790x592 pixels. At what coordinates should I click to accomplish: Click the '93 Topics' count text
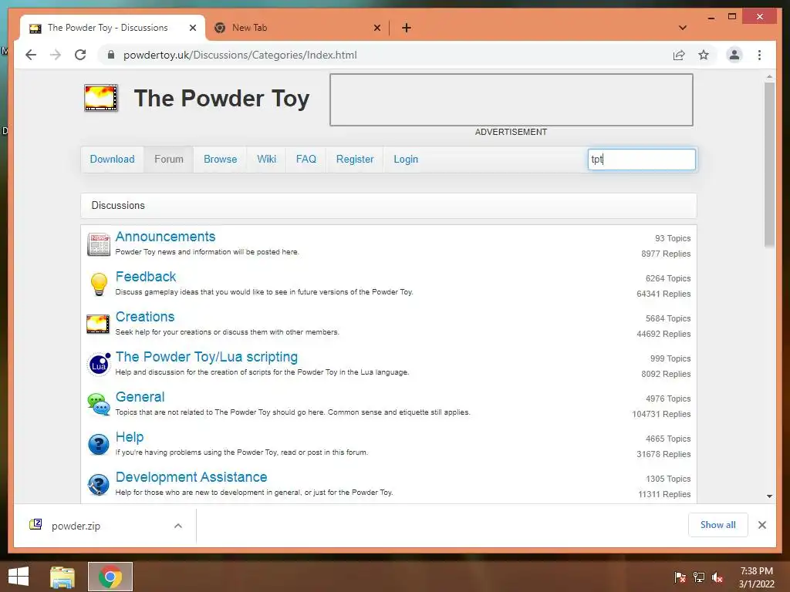tap(673, 238)
